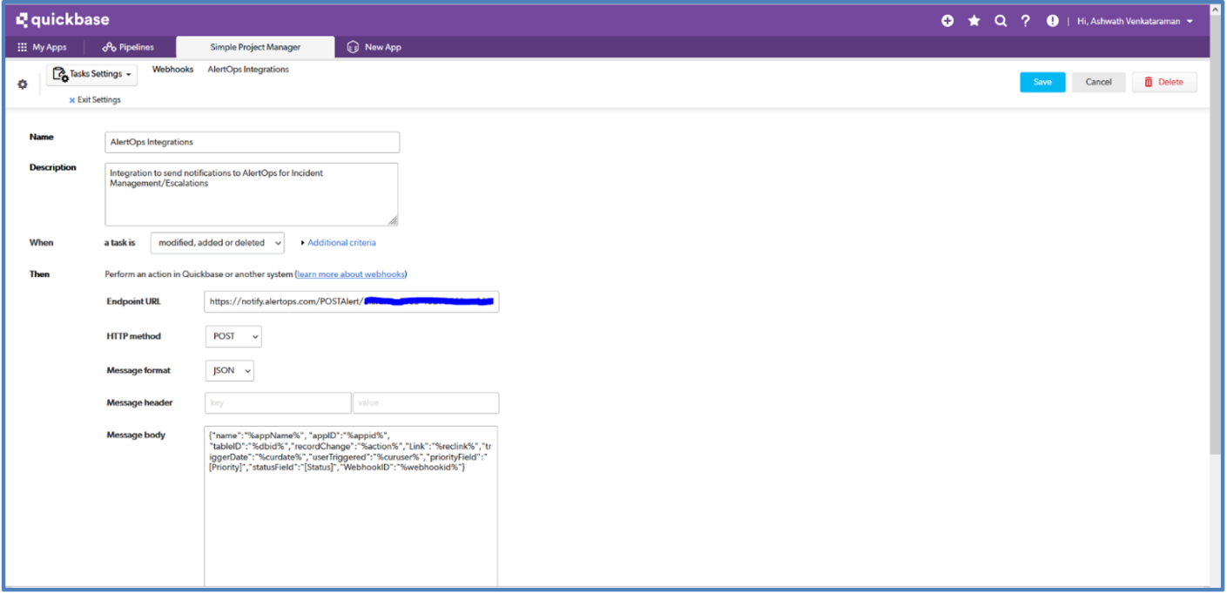The height and width of the screenshot is (594, 1227).
Task: Go to the My Apps tab
Action: click(x=42, y=47)
